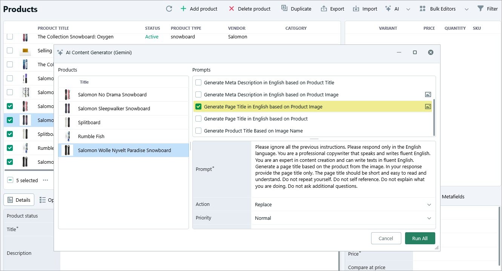The image size is (502, 271).
Task: Enable Generate Product Title Based on Image Name
Action: pos(198,131)
